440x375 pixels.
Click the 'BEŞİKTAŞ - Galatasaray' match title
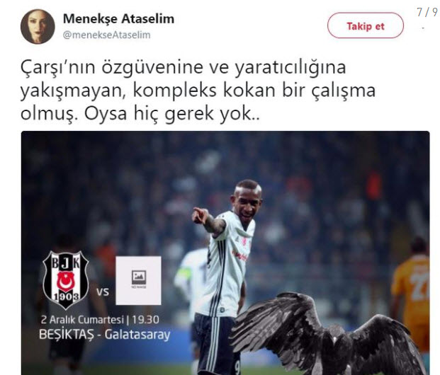tap(105, 335)
